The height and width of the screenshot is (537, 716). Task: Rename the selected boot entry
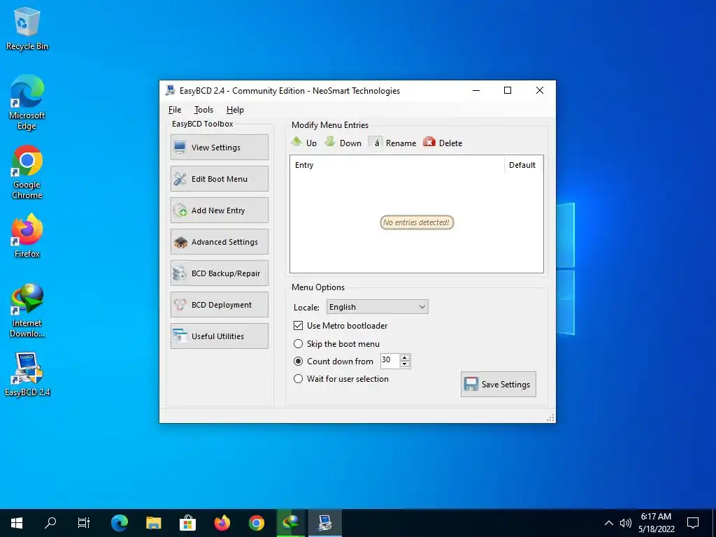point(393,143)
